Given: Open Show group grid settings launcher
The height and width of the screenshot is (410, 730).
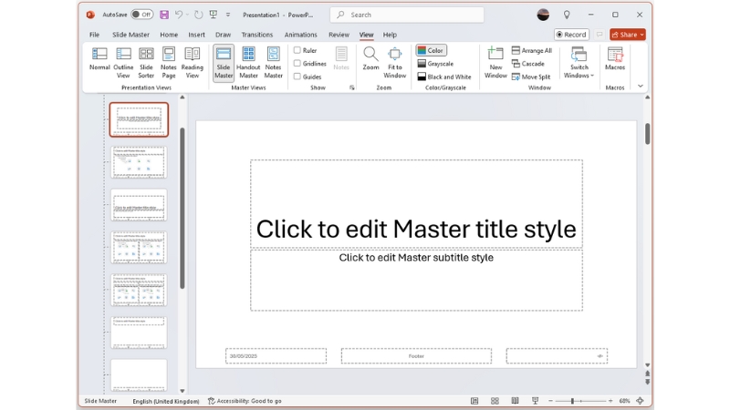Looking at the screenshot, I should [352, 87].
